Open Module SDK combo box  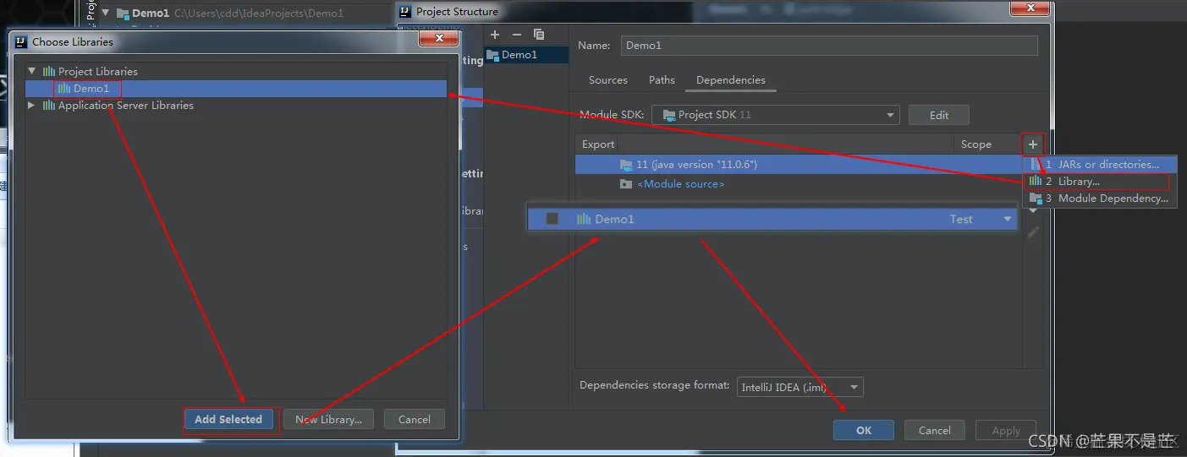click(775, 115)
